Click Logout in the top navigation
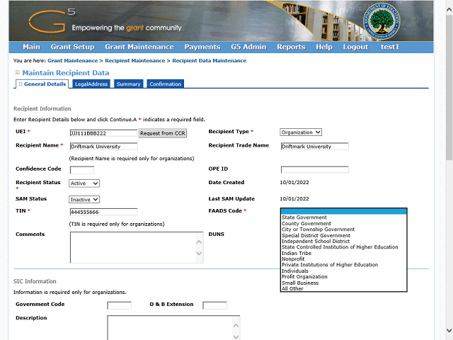Image resolution: width=453 pixels, height=340 pixels. click(x=355, y=47)
